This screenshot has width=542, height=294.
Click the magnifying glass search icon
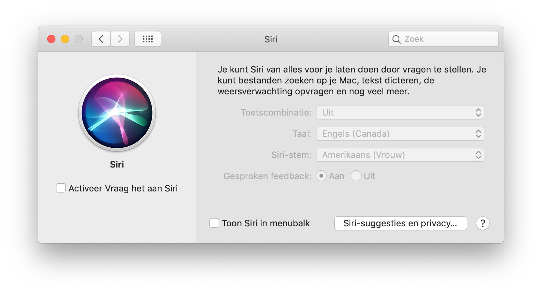[397, 39]
